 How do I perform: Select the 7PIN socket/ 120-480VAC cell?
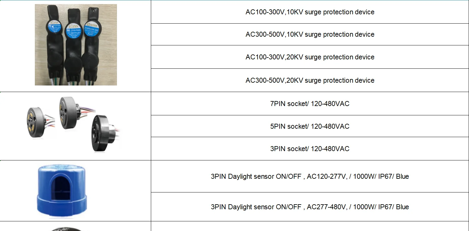[310, 104]
